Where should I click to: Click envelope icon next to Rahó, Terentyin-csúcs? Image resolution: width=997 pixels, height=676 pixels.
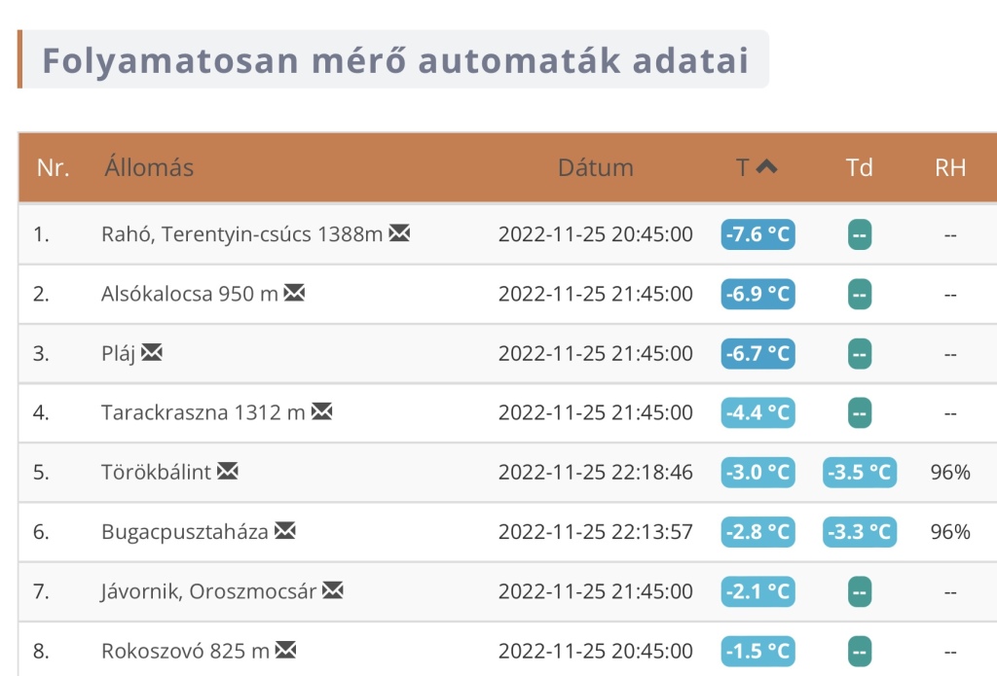[399, 233]
